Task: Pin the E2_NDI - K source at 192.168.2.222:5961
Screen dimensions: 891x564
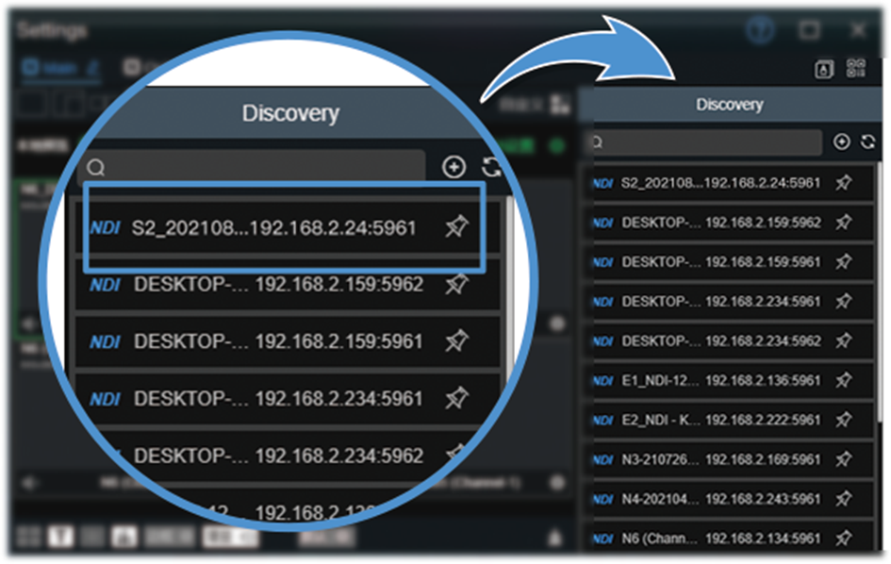Action: tap(844, 420)
